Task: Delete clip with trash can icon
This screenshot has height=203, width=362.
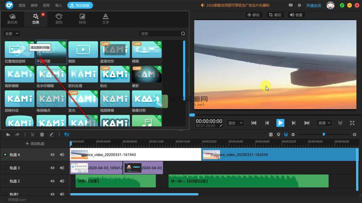Action: [x=42, y=134]
